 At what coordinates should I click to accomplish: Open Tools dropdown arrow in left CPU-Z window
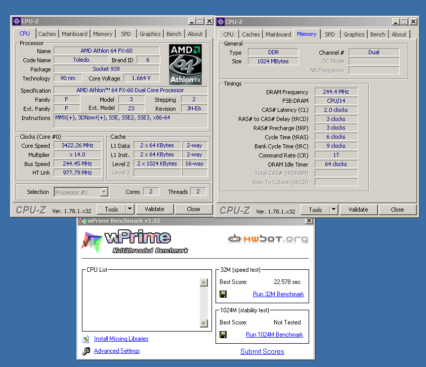pos(130,209)
